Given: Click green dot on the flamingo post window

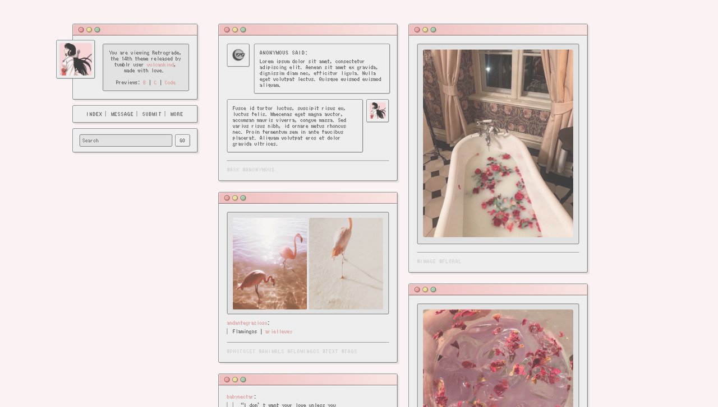Looking at the screenshot, I should (x=243, y=198).
